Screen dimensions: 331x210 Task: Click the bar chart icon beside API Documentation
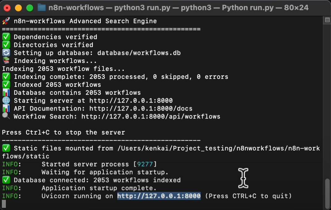point(6,108)
